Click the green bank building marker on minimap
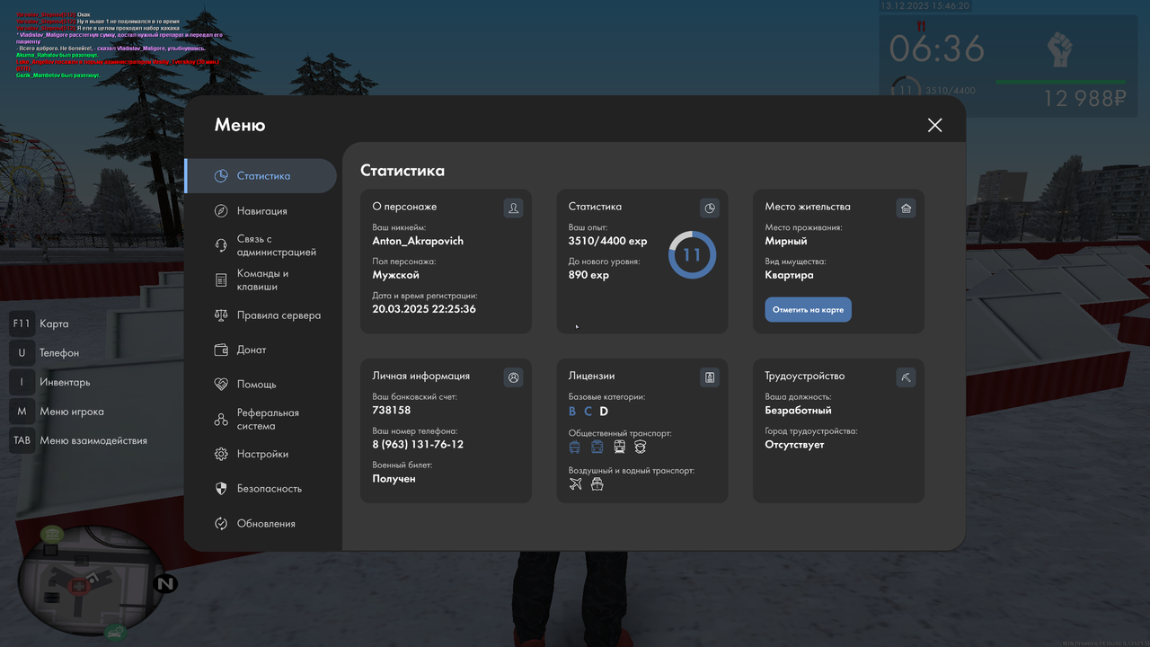 point(52,533)
